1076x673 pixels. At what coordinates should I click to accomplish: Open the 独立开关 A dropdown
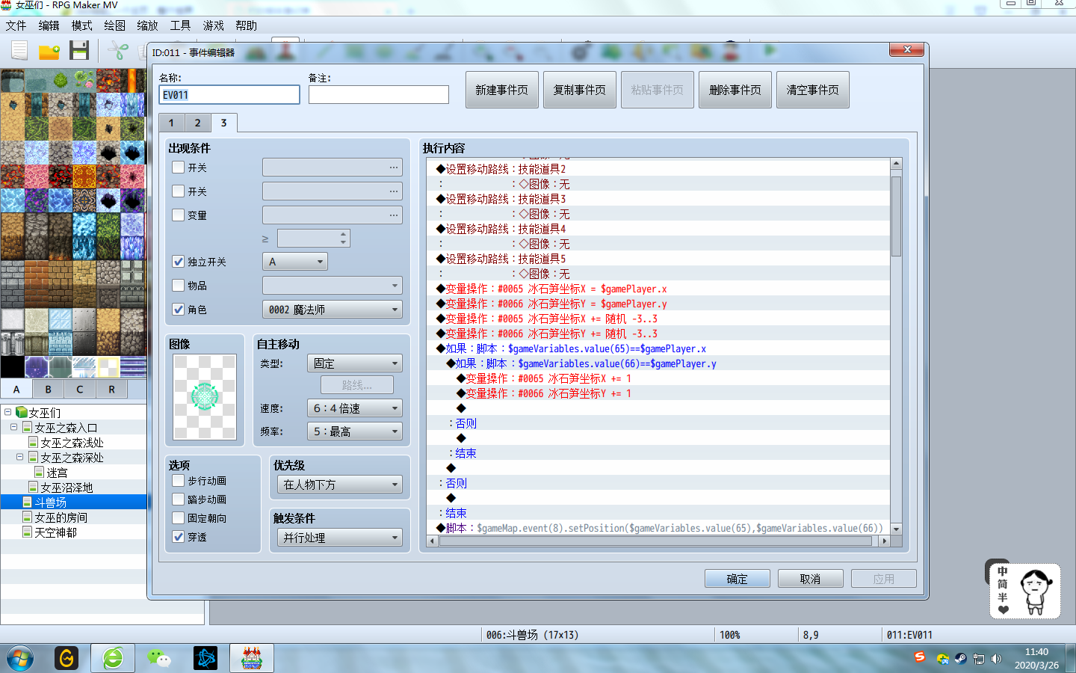(295, 262)
